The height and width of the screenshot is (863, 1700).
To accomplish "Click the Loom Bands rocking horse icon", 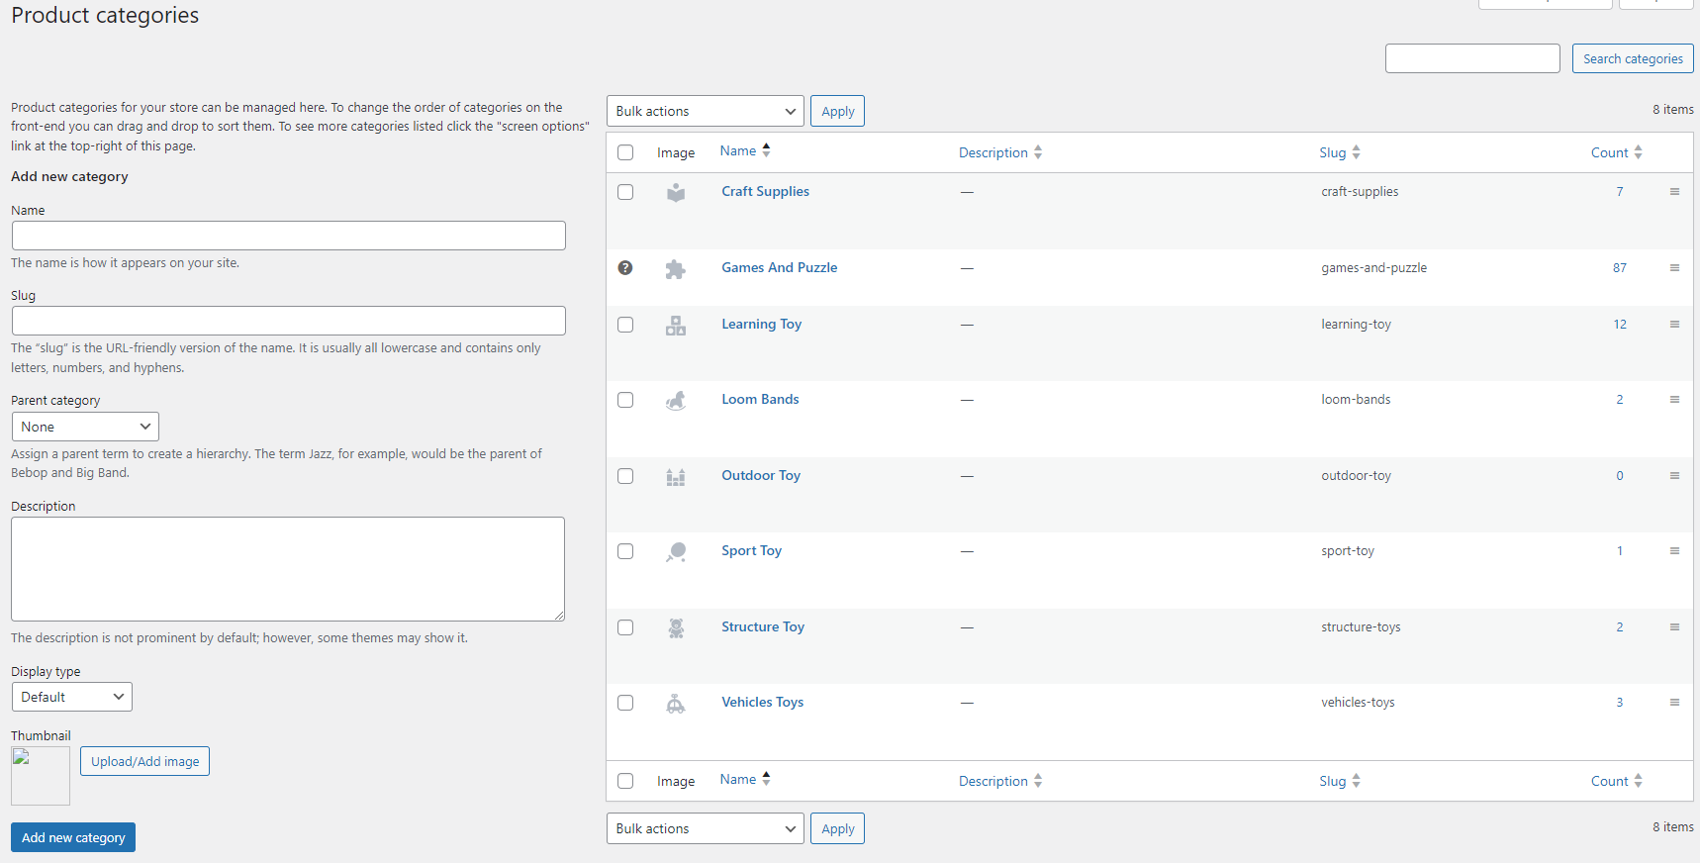I will 676,401.
